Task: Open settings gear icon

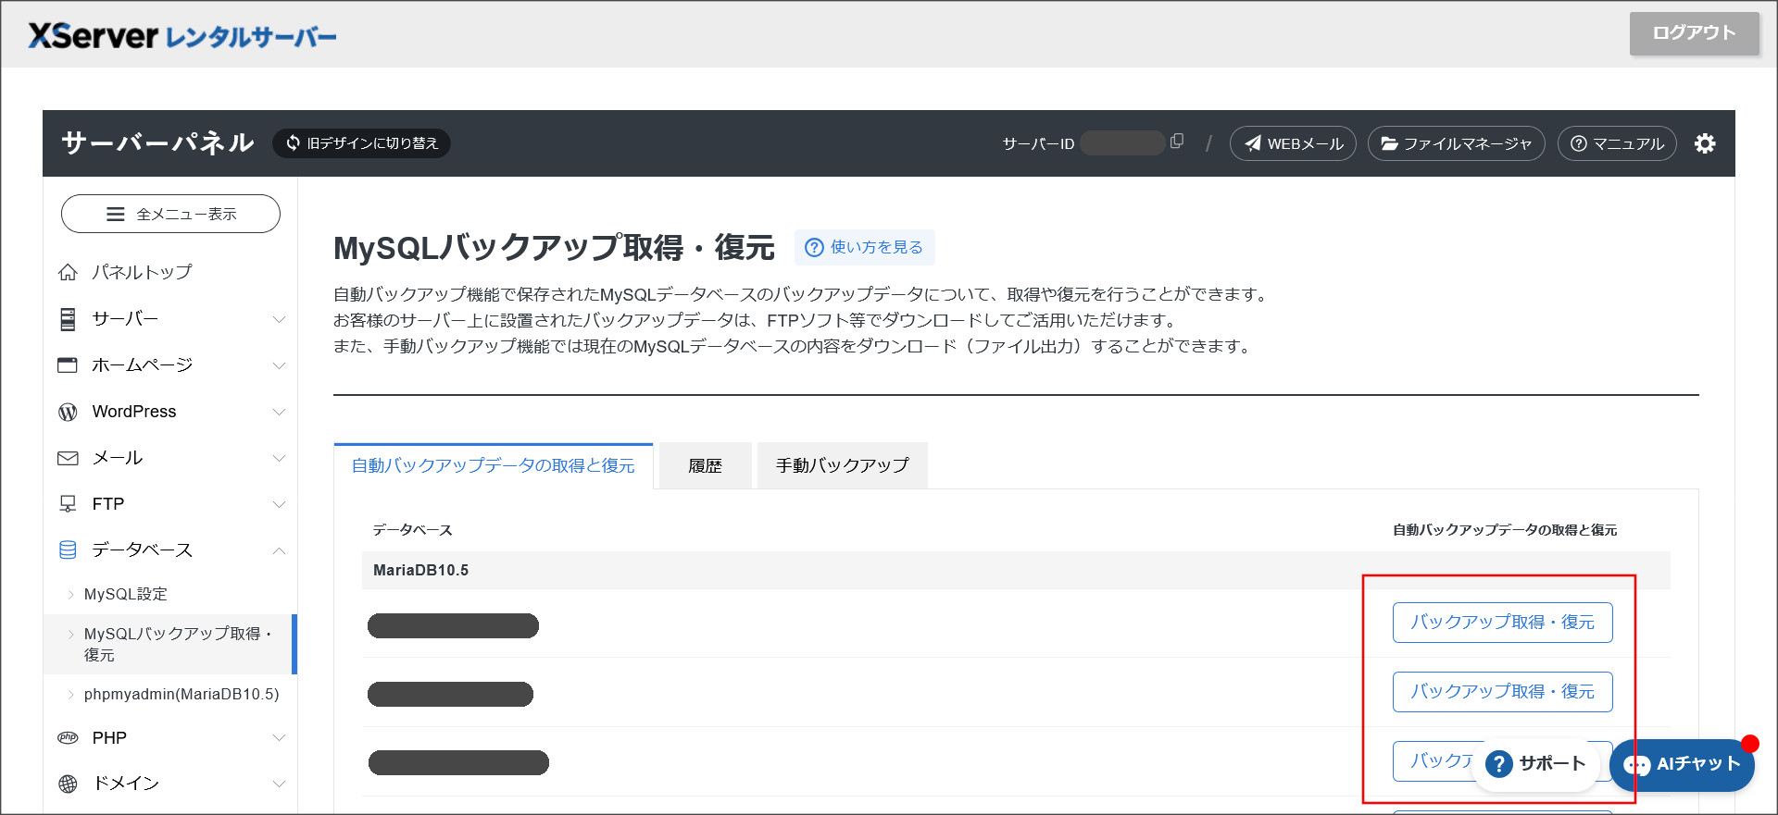Action: point(1705,143)
